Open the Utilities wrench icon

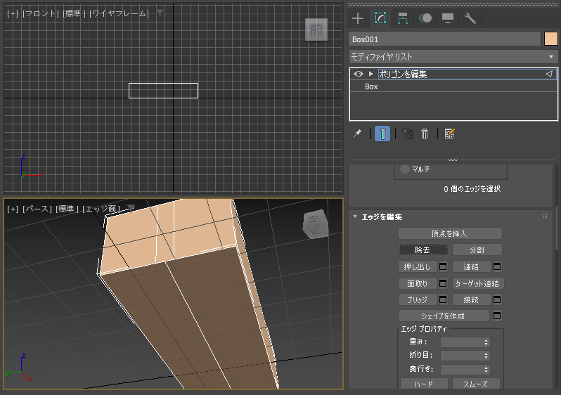470,18
